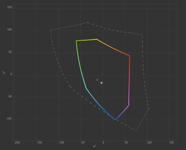Click the yellow top vertex of the gamut

(x=97, y=39)
